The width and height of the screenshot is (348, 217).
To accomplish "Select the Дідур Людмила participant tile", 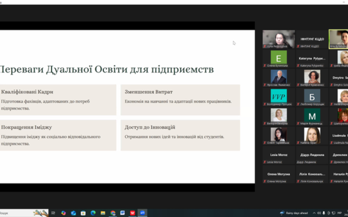I will pos(312,155).
